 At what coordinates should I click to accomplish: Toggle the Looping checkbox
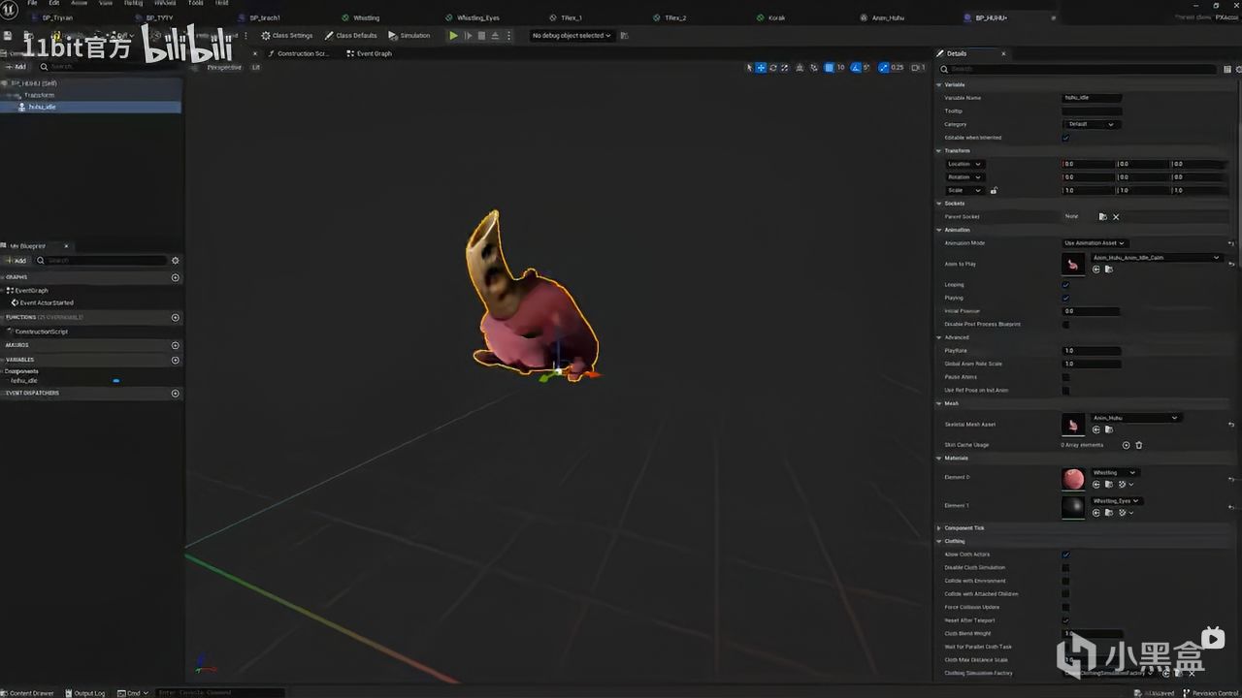(x=1065, y=285)
